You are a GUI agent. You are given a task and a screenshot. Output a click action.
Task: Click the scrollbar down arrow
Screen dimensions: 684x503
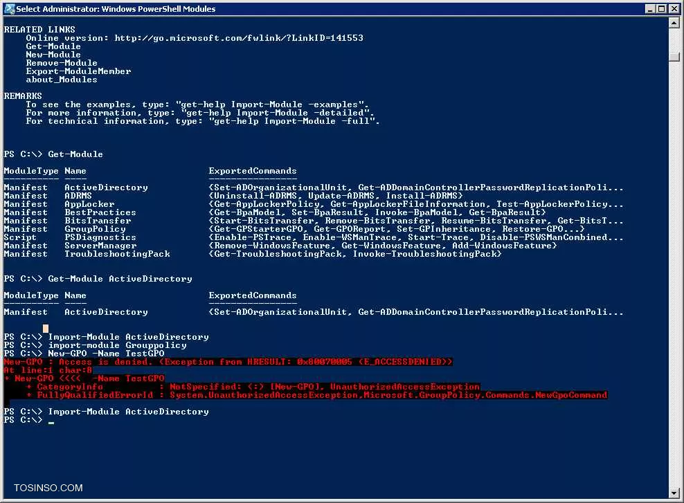(674, 493)
